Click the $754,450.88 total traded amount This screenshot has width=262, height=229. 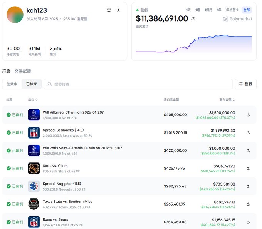[175, 222]
